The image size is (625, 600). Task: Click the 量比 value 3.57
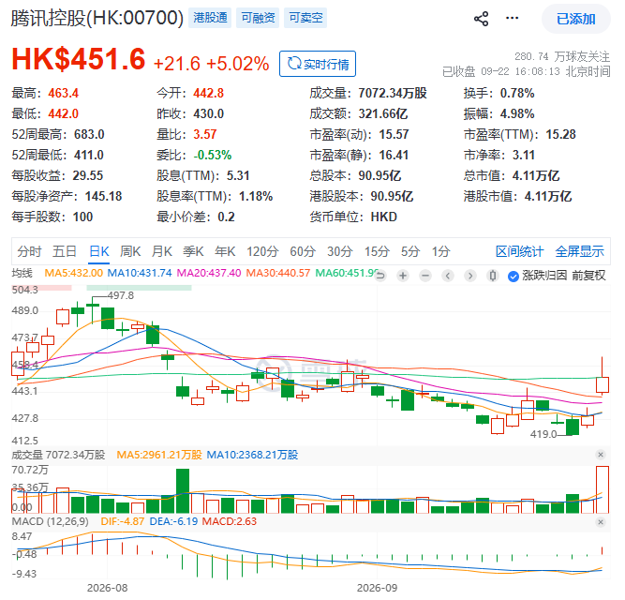click(205, 134)
